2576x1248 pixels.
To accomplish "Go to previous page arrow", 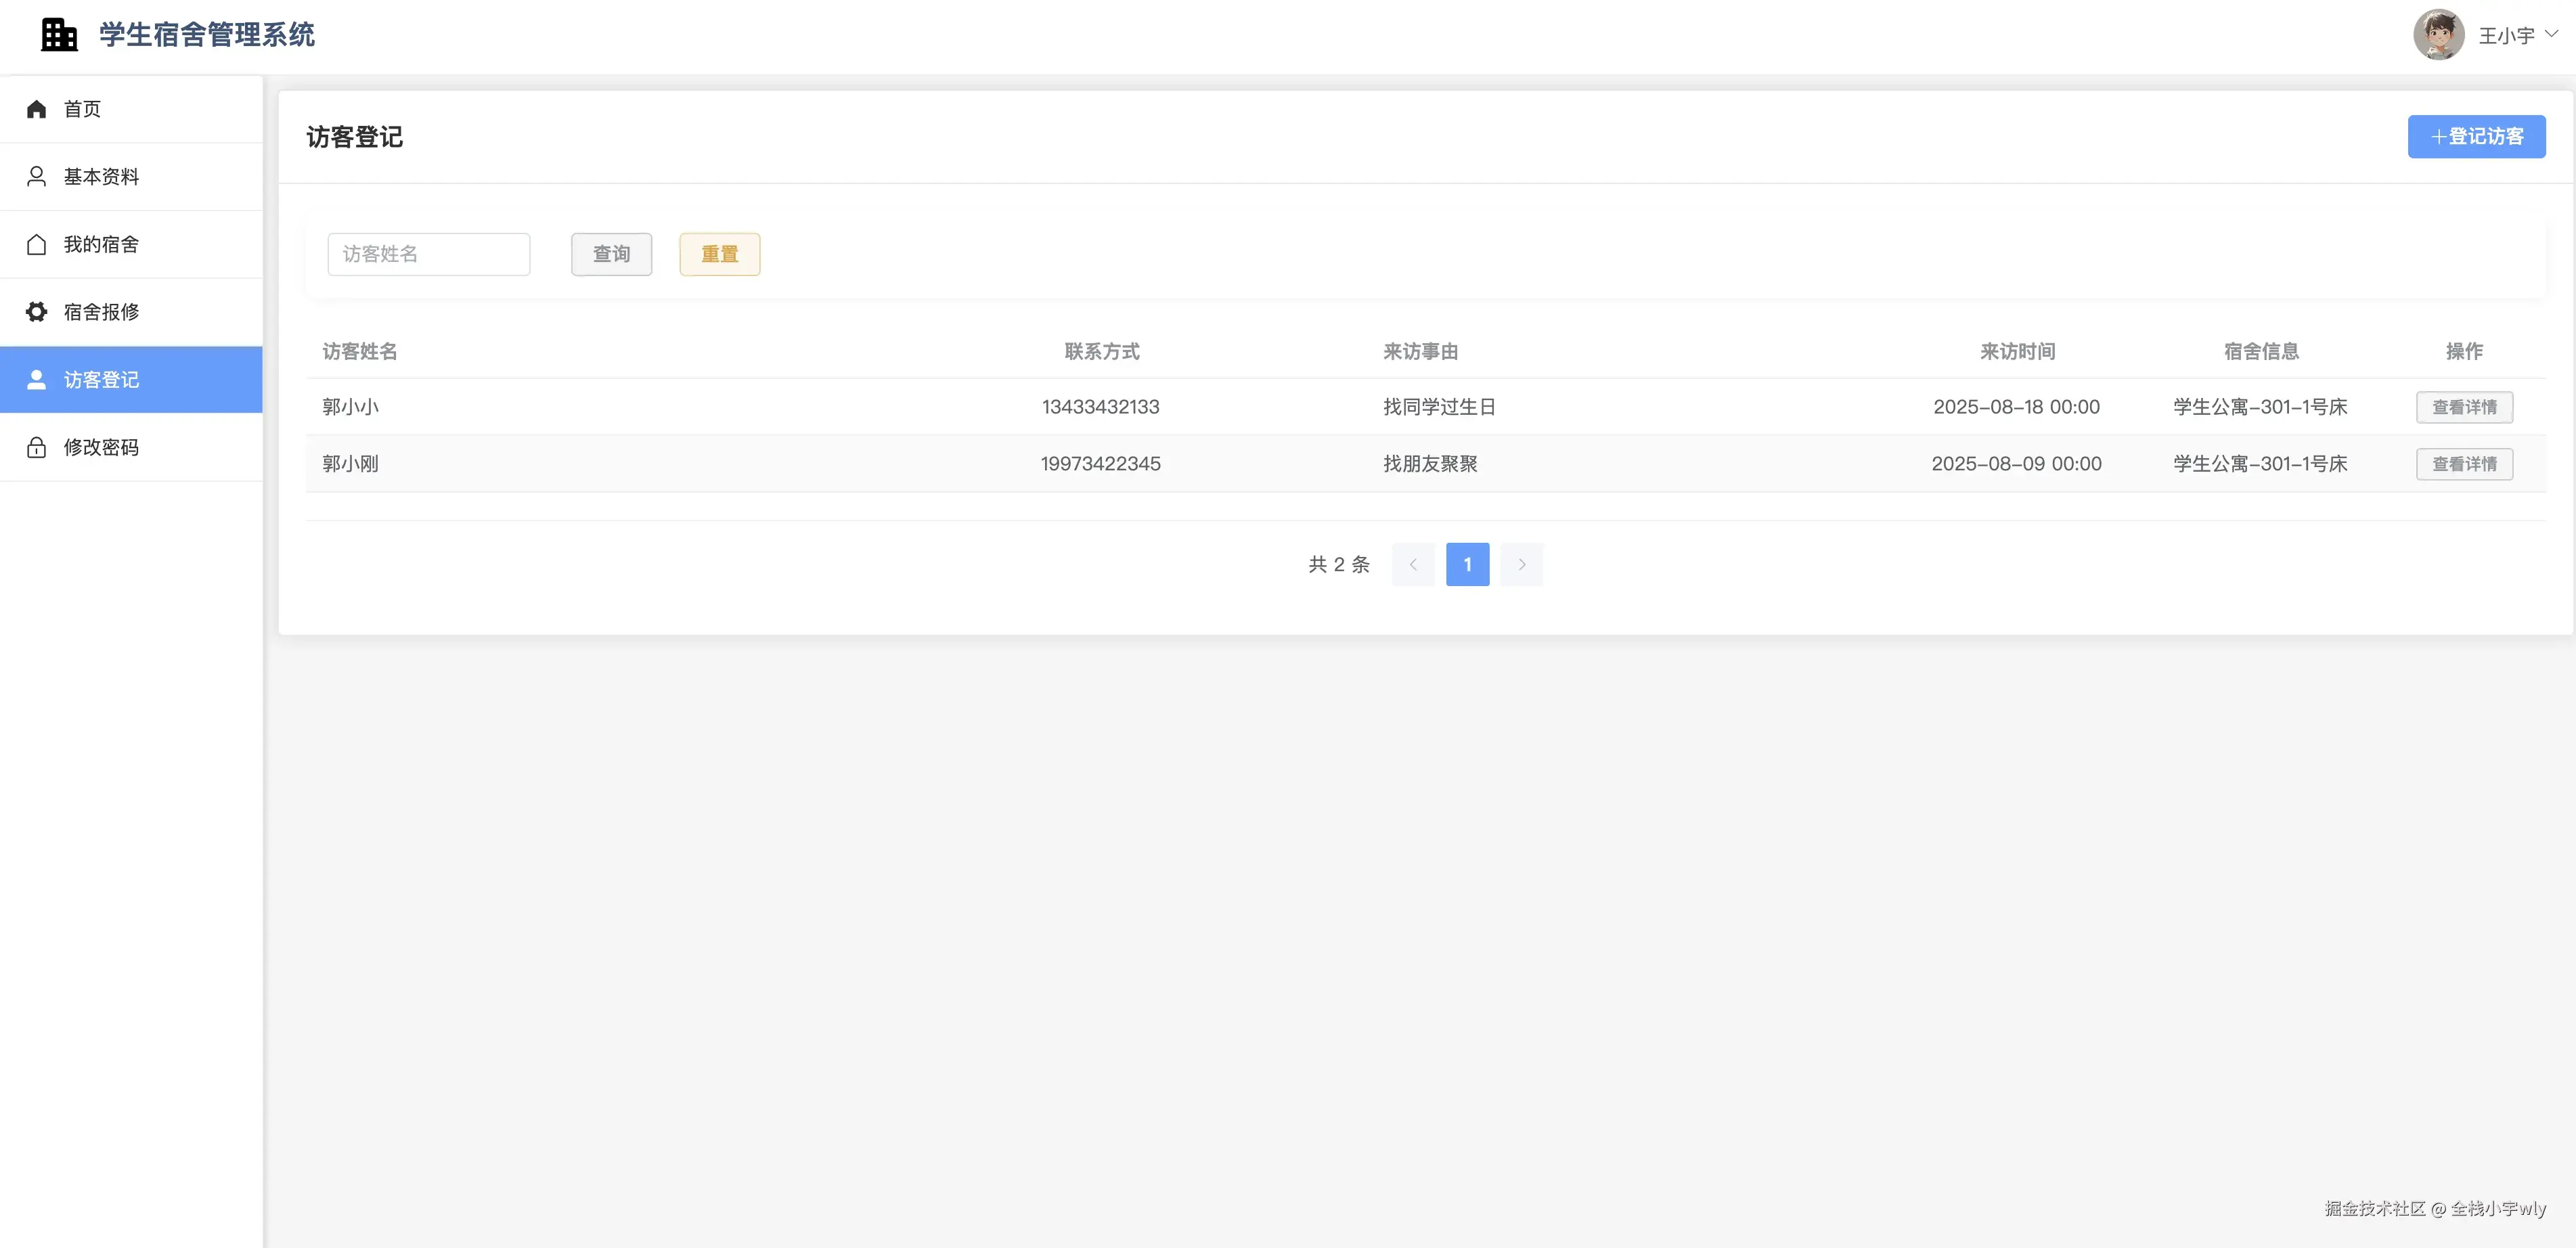I will [x=1413, y=565].
